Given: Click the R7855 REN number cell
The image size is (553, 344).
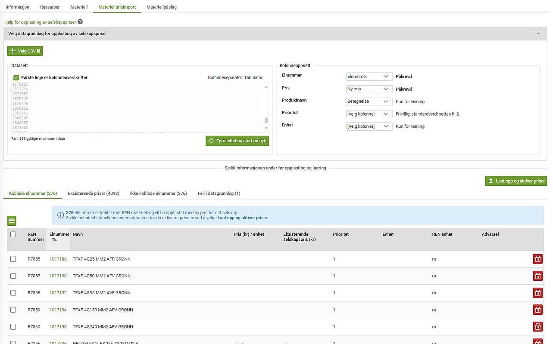Looking at the screenshot, I should [34, 259].
